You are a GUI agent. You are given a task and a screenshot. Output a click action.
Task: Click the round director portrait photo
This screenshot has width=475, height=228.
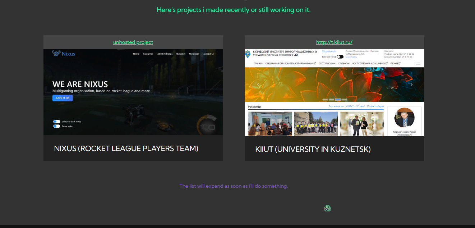pyautogui.click(x=404, y=118)
